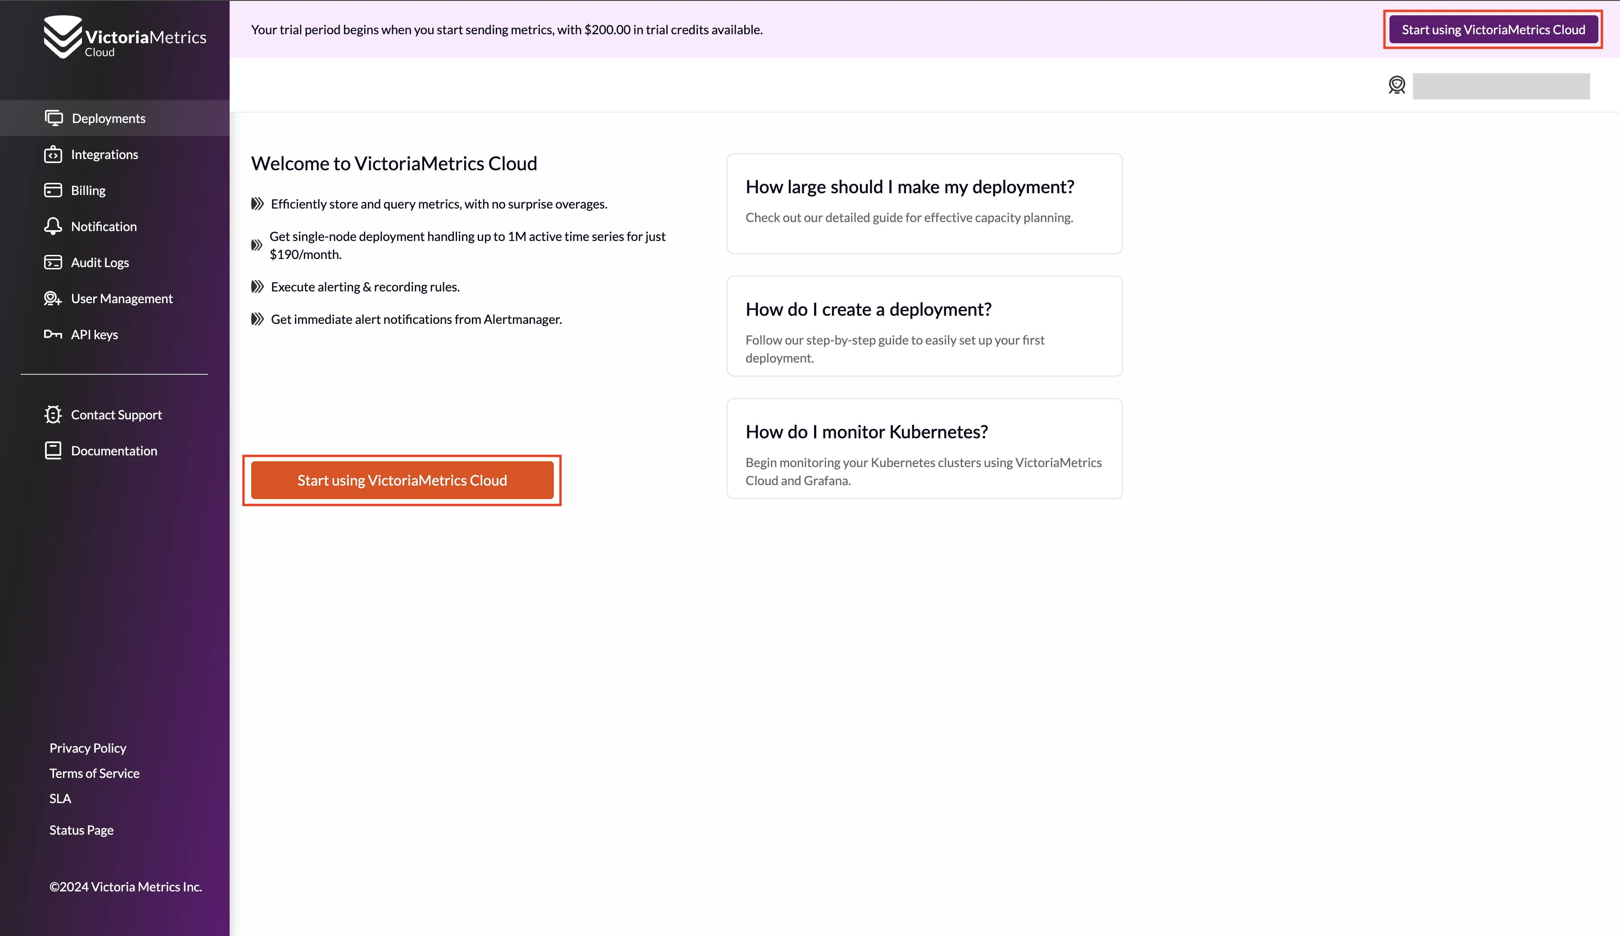Go to Integrations page
Image resolution: width=1620 pixels, height=936 pixels.
coord(114,154)
